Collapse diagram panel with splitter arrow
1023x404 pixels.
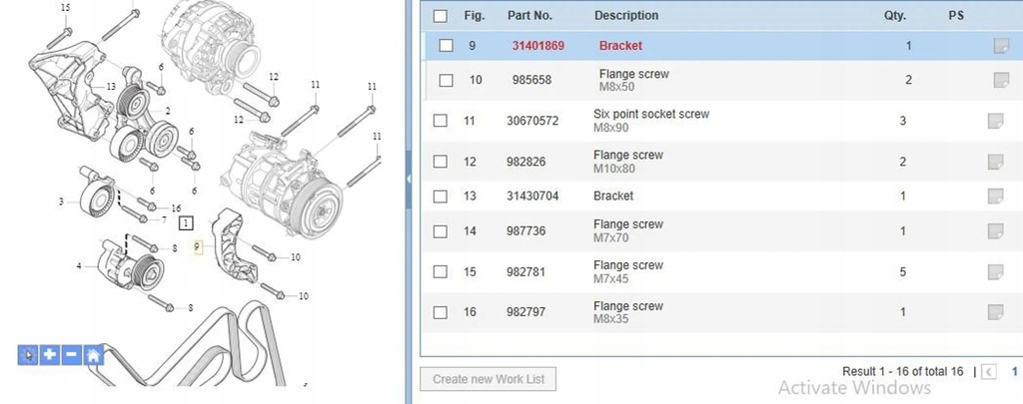click(x=409, y=178)
